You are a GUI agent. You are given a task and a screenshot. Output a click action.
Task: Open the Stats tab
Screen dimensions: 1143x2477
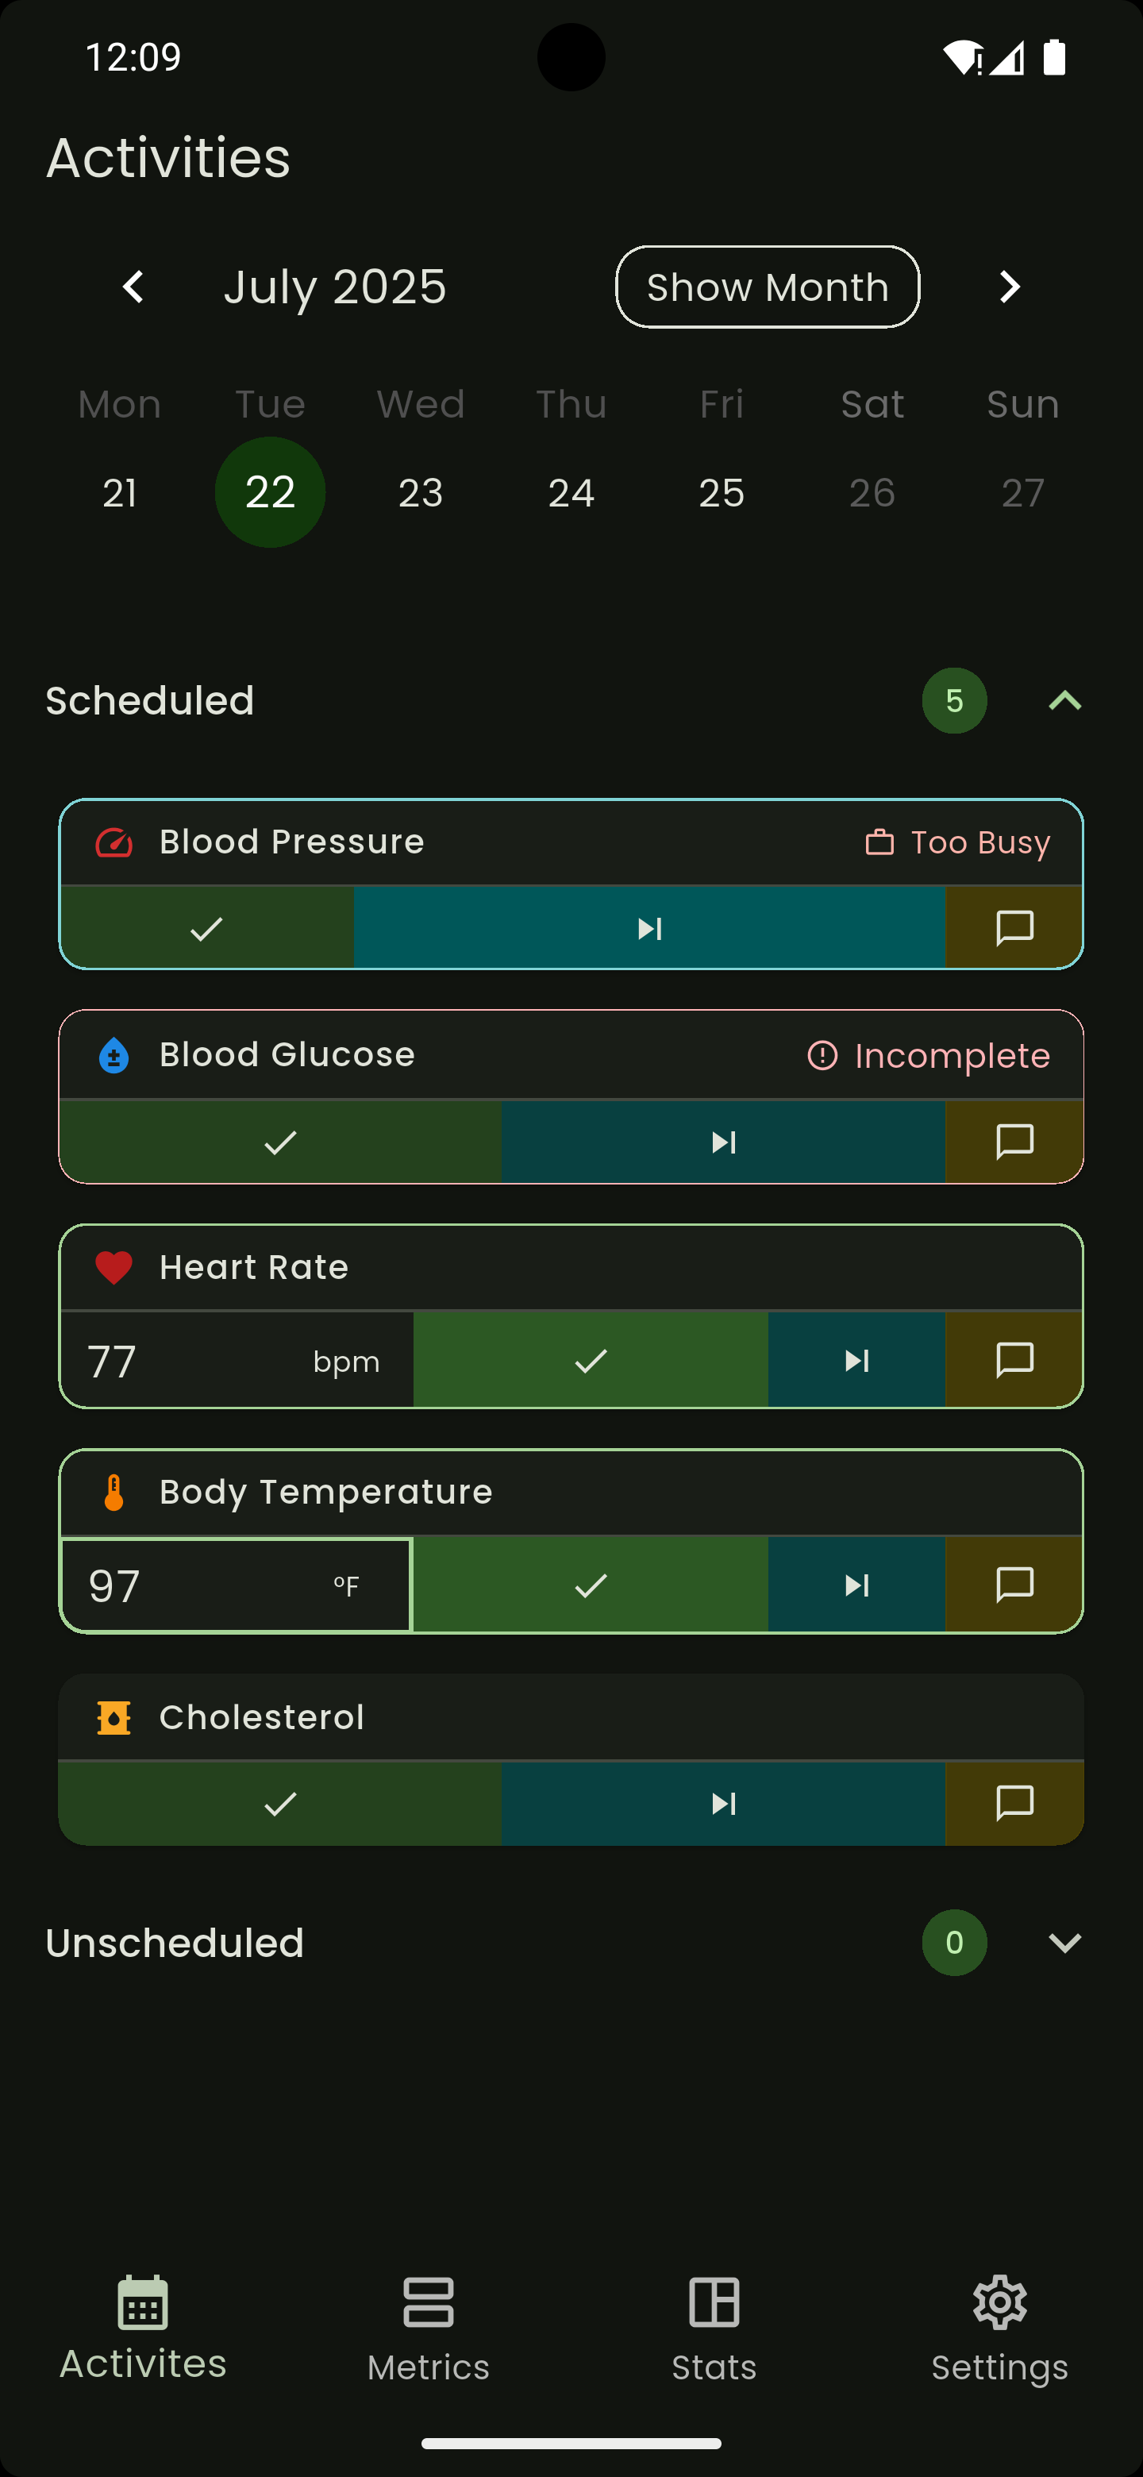pyautogui.click(x=714, y=2327)
